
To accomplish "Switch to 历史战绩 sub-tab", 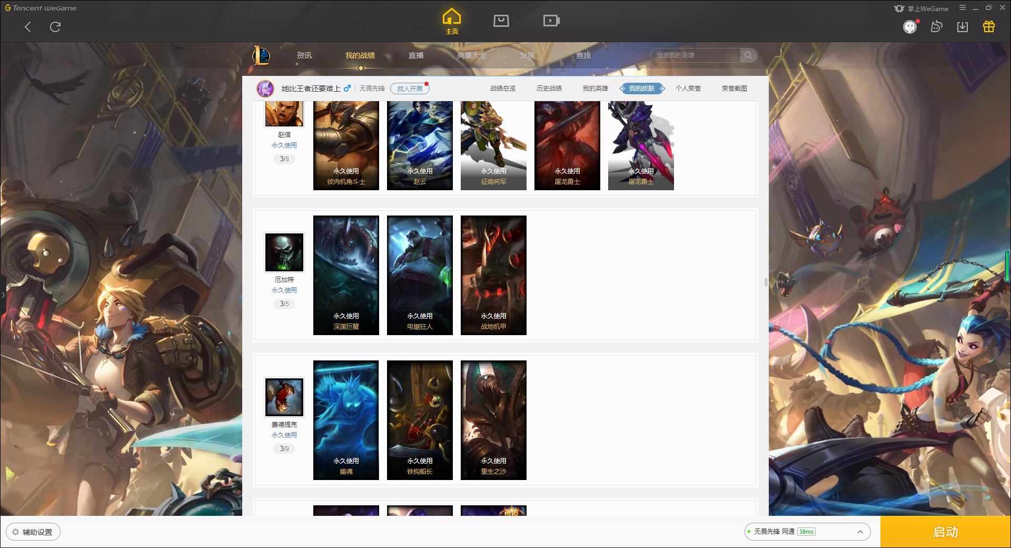I will [549, 89].
